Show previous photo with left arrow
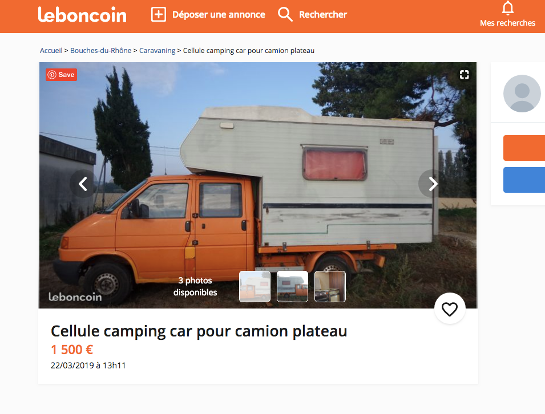Viewport: 545px width, 414px height. (83, 184)
